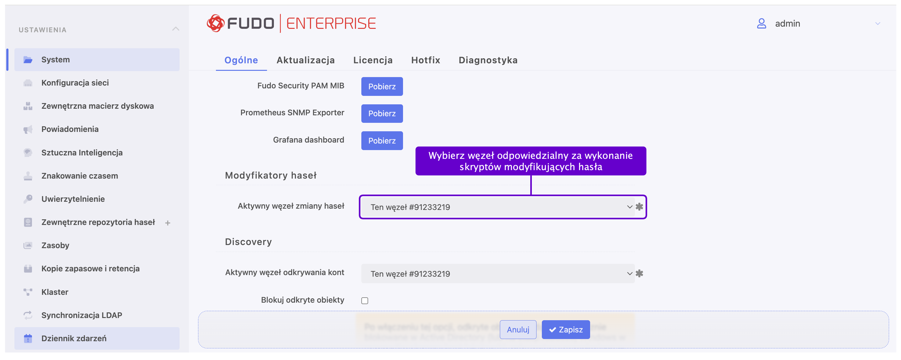Click the Fudo Enterprise logo
This screenshot has height=360, width=901.
coord(291,23)
